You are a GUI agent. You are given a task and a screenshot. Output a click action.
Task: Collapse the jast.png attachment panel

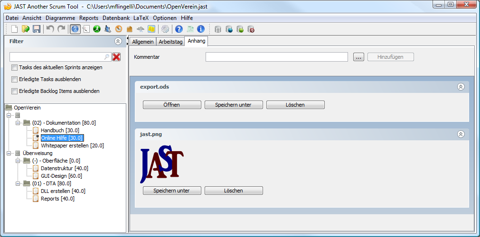461,134
